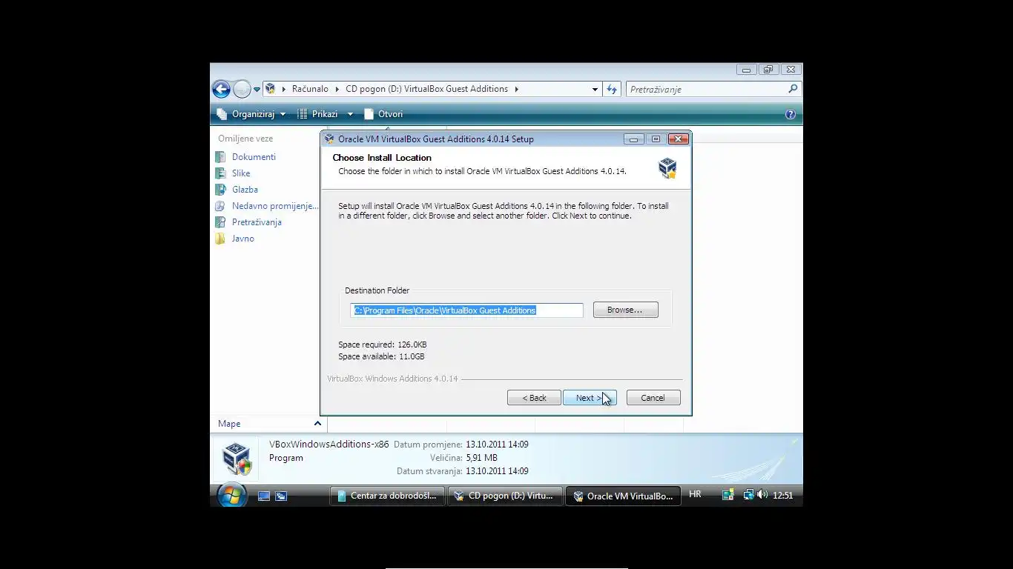
Task: Click the < Back button in Setup
Action: point(534,398)
